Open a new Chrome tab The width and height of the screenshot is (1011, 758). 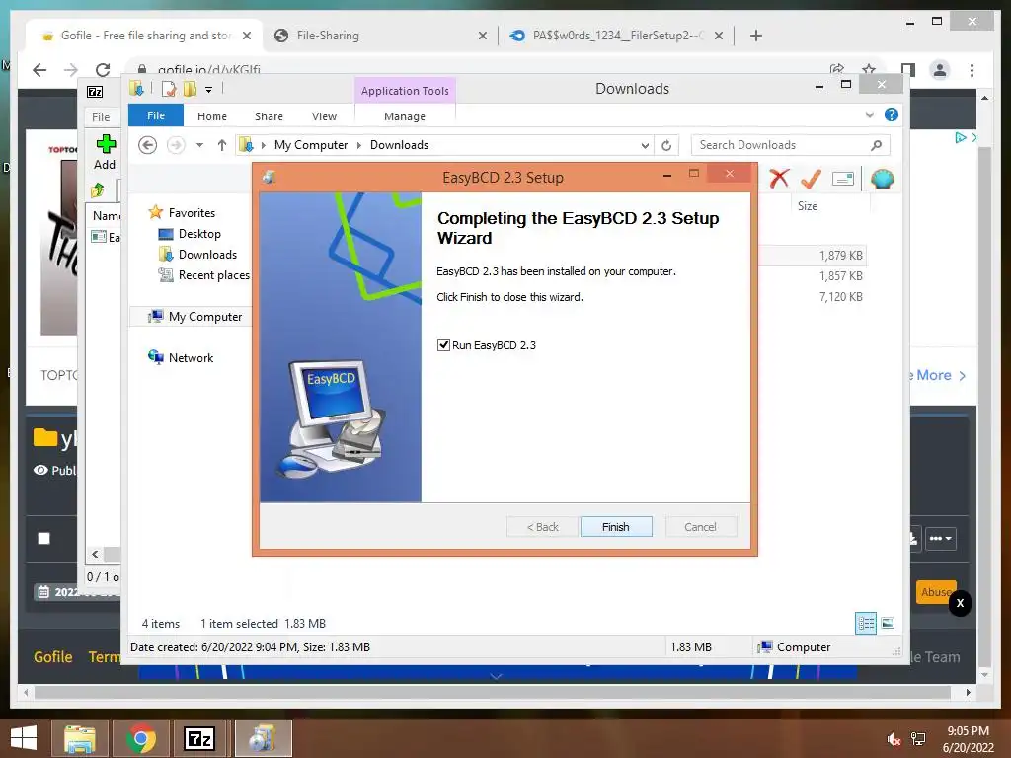(756, 36)
